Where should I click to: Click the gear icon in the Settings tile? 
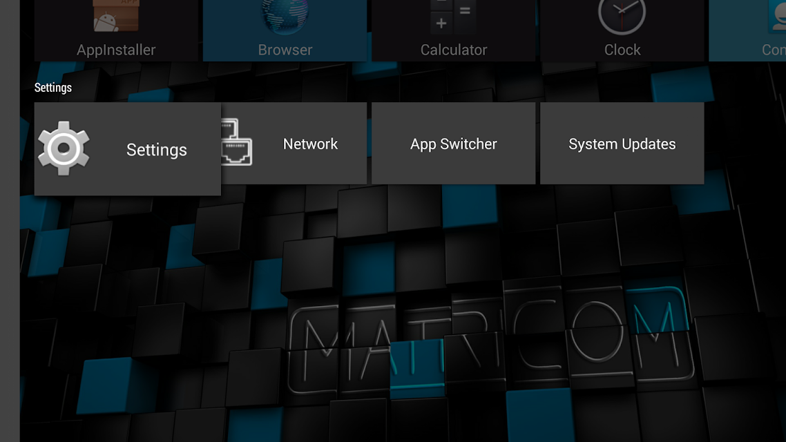coord(64,148)
